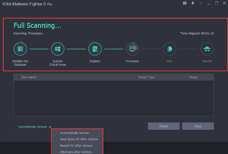Click the Full Scanning... heading
Viewport: 228px width, 154px height.
tap(38, 26)
